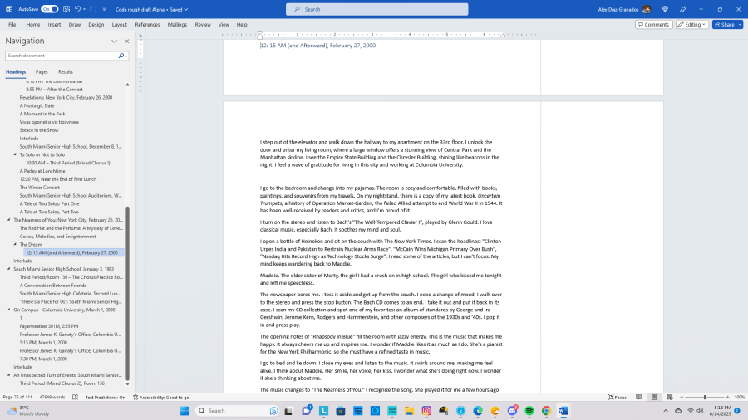Open Spotify from the taskbar
Viewport: 748px width, 420px height.
point(528,410)
